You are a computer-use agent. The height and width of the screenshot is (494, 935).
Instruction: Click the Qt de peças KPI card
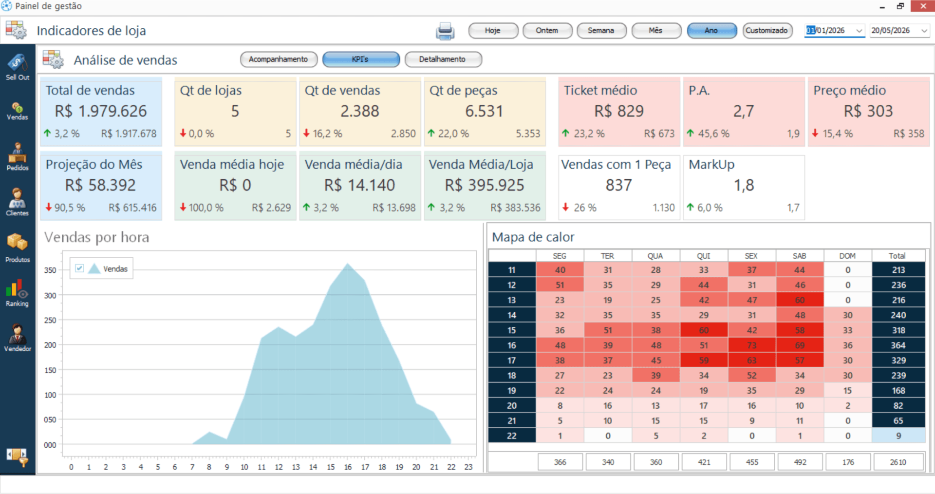coord(485,112)
